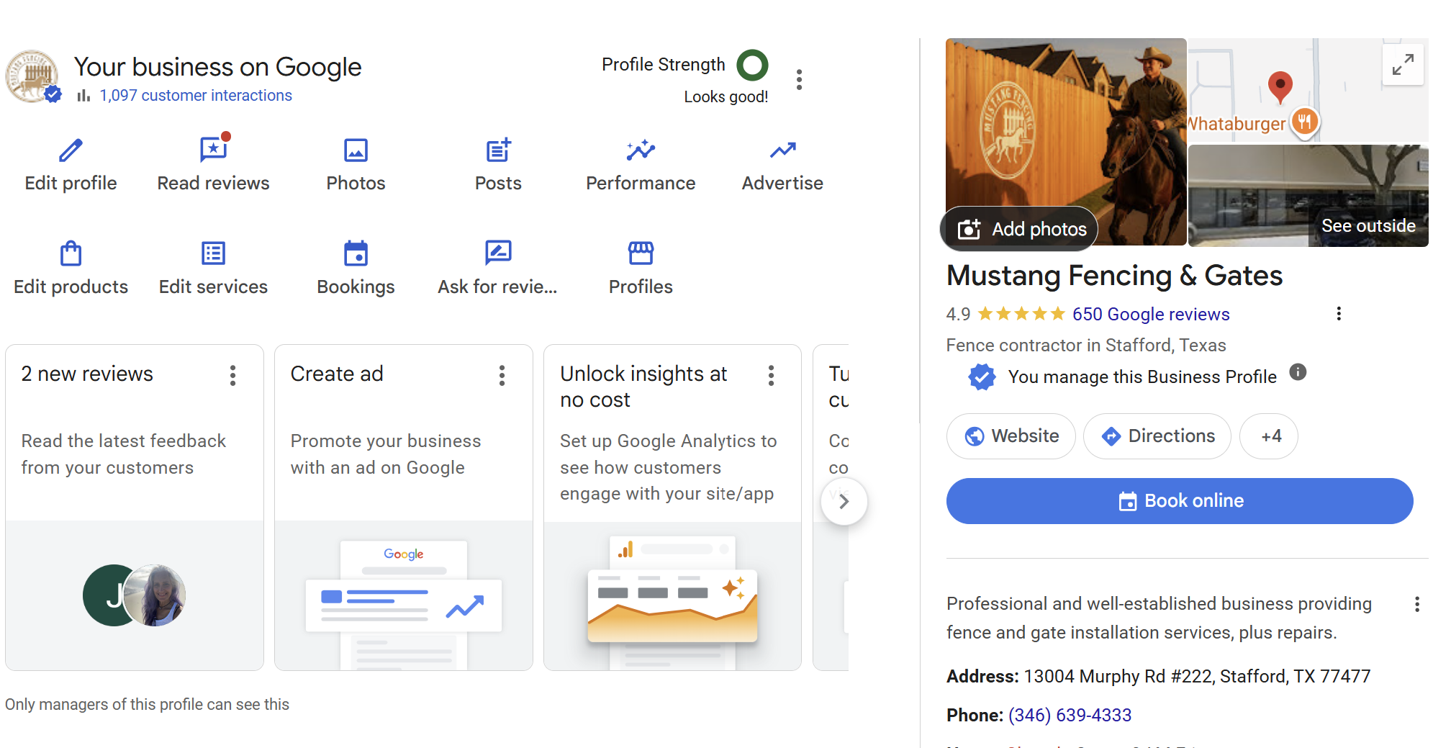Open the Bookings calendar icon
This screenshot has width=1451, height=748.
coord(356,253)
